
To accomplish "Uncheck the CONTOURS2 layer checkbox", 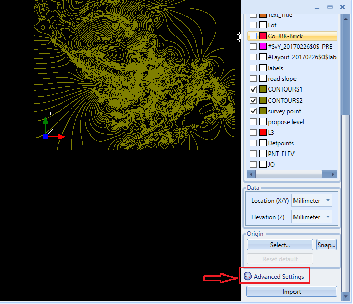I will click(253, 100).
